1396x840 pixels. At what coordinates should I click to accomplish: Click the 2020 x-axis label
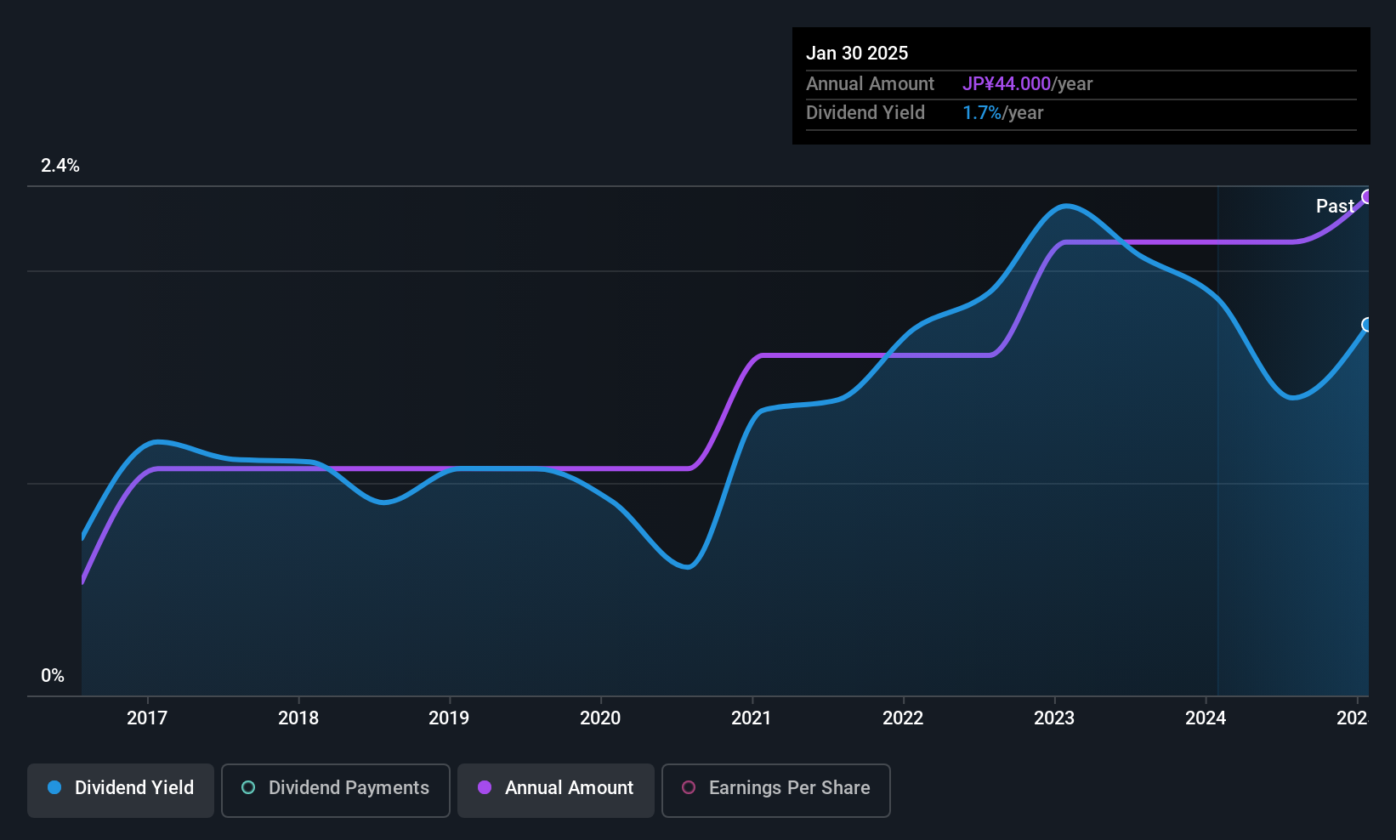[x=600, y=718]
